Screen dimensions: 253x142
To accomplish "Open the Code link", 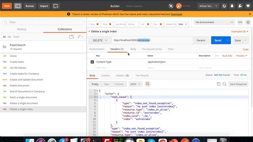I will pyautogui.click(x=245, y=49).
